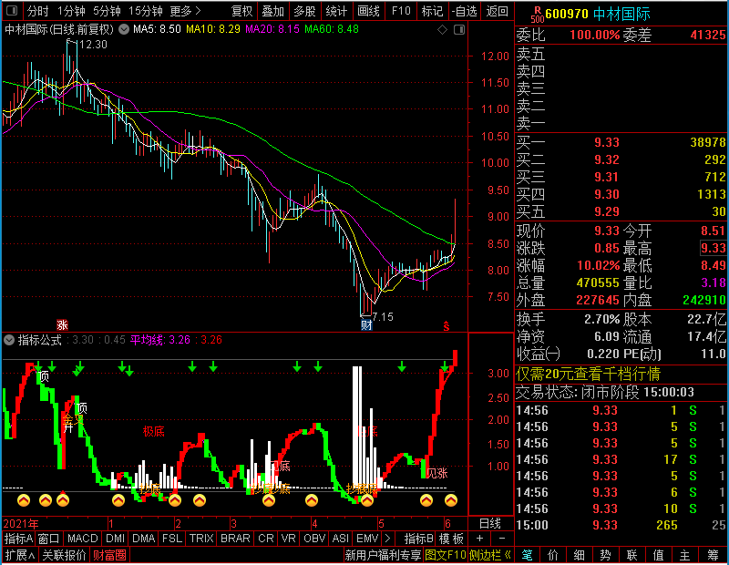Open the 复权 adjustment menu
729x565 pixels.
point(241,11)
